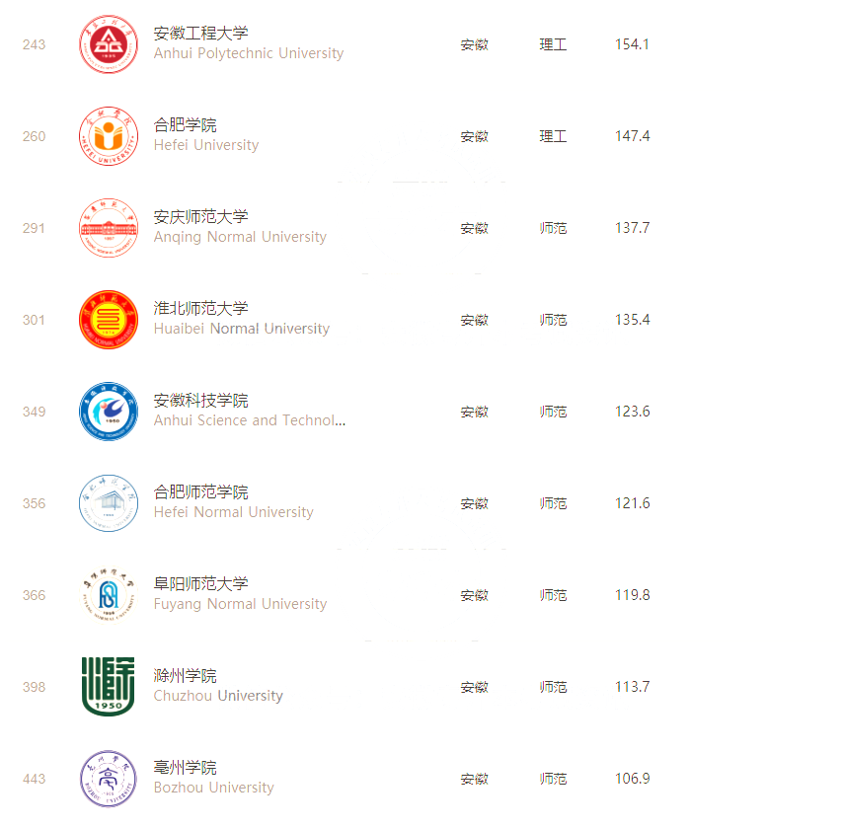
Task: Click the green Chuzhou University logo
Action: coord(109,687)
